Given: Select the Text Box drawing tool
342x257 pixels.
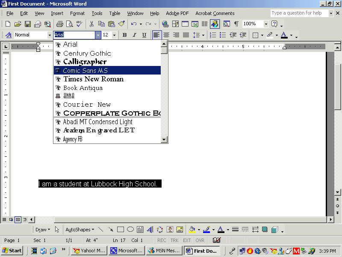Looking at the screenshot, I should [140, 230].
